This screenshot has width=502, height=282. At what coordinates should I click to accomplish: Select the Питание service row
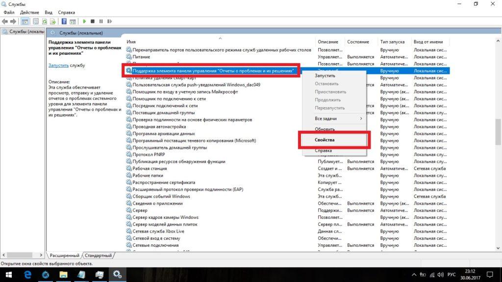click(287, 57)
